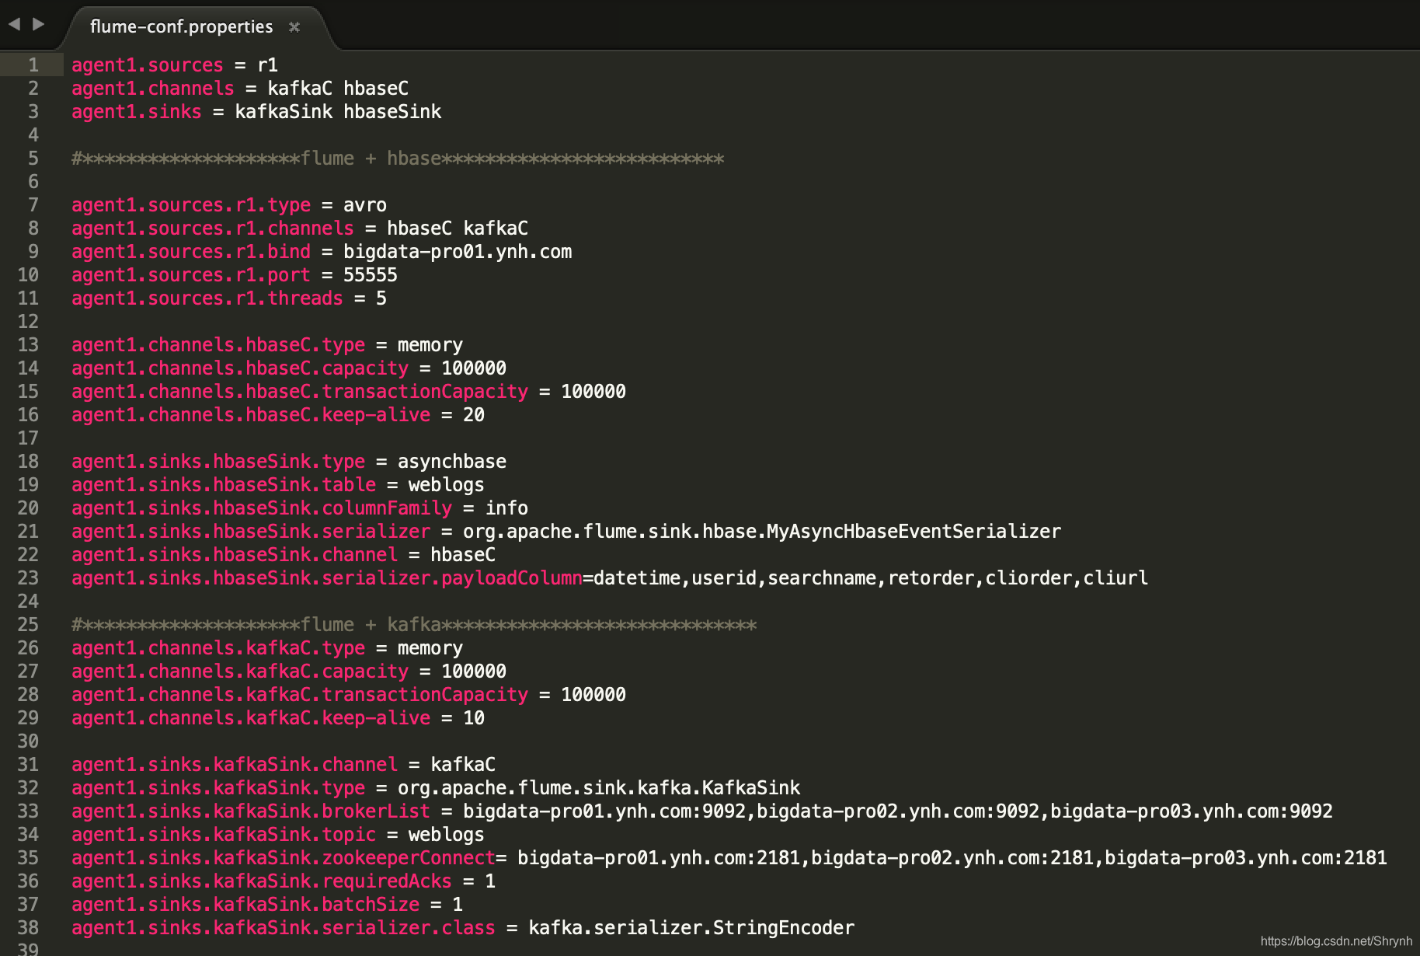This screenshot has height=956, width=1420.
Task: Click bind value bigdata-pro01.ynh.com on line 9
Action: (x=458, y=251)
